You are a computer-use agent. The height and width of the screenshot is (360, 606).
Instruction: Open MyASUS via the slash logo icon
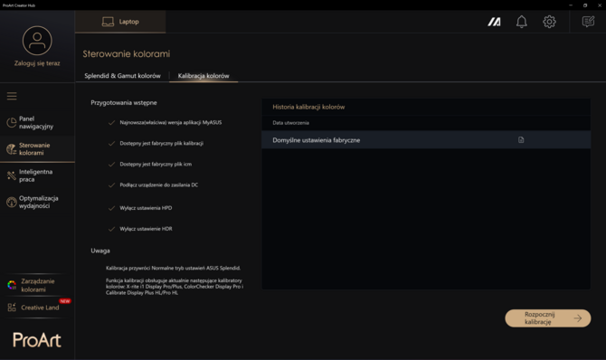[495, 22]
